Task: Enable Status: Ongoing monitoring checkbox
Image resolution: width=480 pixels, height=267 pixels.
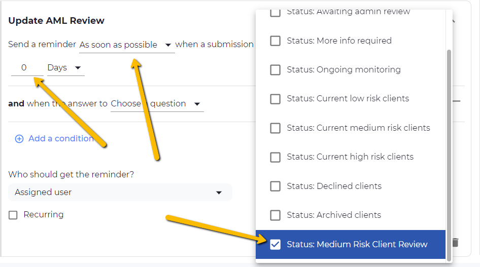Action: pos(275,70)
